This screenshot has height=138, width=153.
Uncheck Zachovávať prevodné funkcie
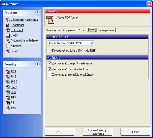[x=50, y=69]
